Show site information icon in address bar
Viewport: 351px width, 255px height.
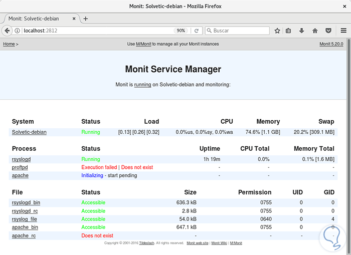tap(18, 31)
